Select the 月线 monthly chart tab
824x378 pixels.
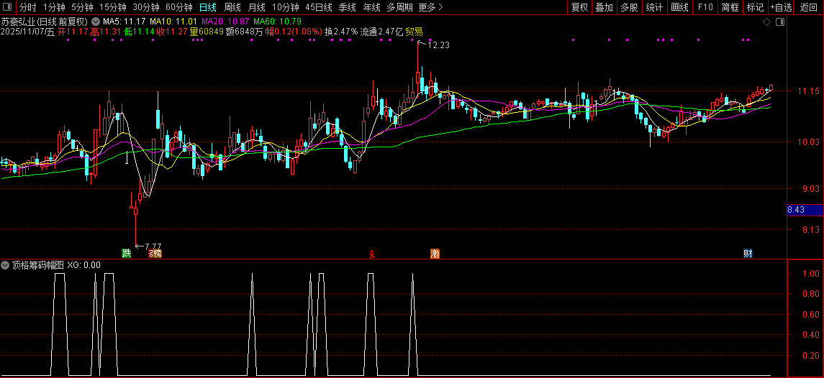(256, 7)
